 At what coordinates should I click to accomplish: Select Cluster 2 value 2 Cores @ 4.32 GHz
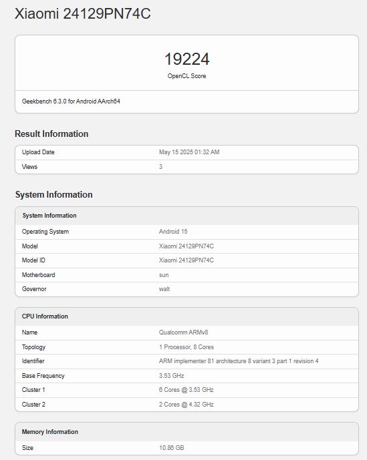(x=187, y=405)
